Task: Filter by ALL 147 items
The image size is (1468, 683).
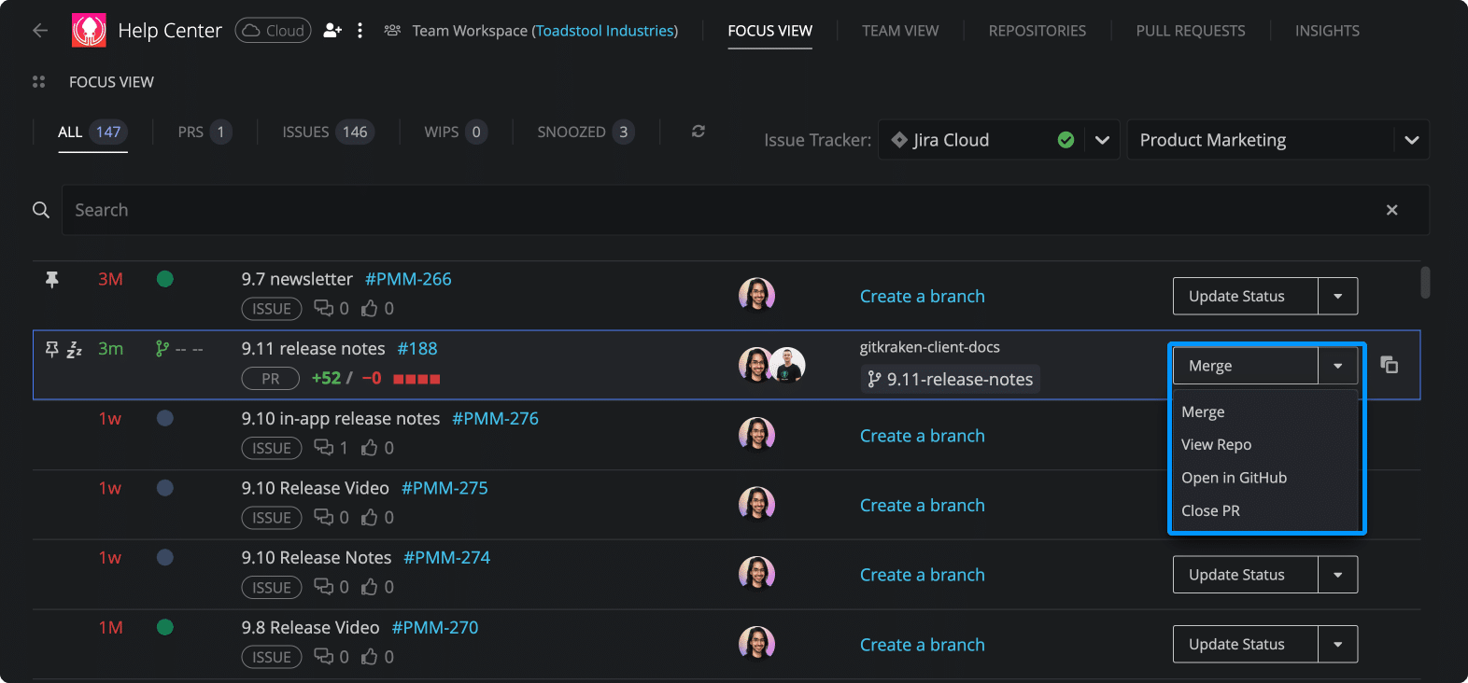Action: click(92, 132)
